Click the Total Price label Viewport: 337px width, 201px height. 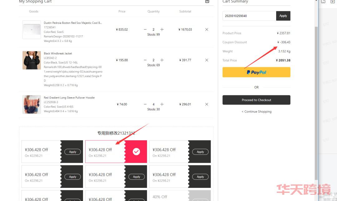(x=230, y=60)
